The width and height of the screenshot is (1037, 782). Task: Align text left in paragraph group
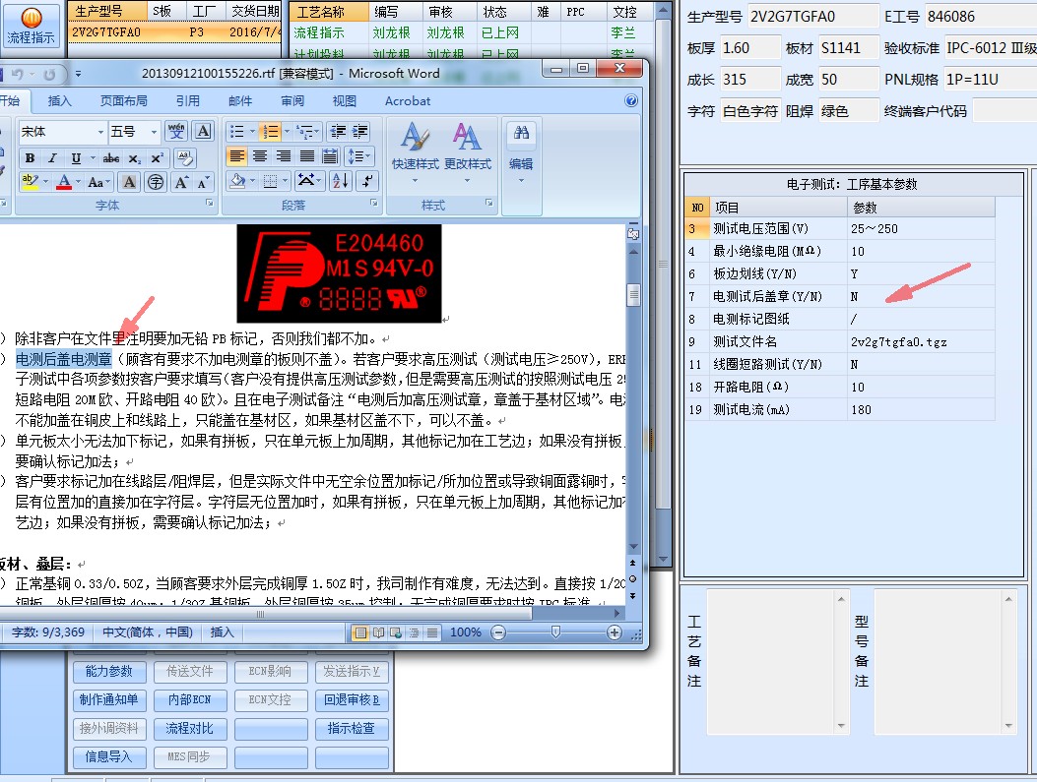237,156
